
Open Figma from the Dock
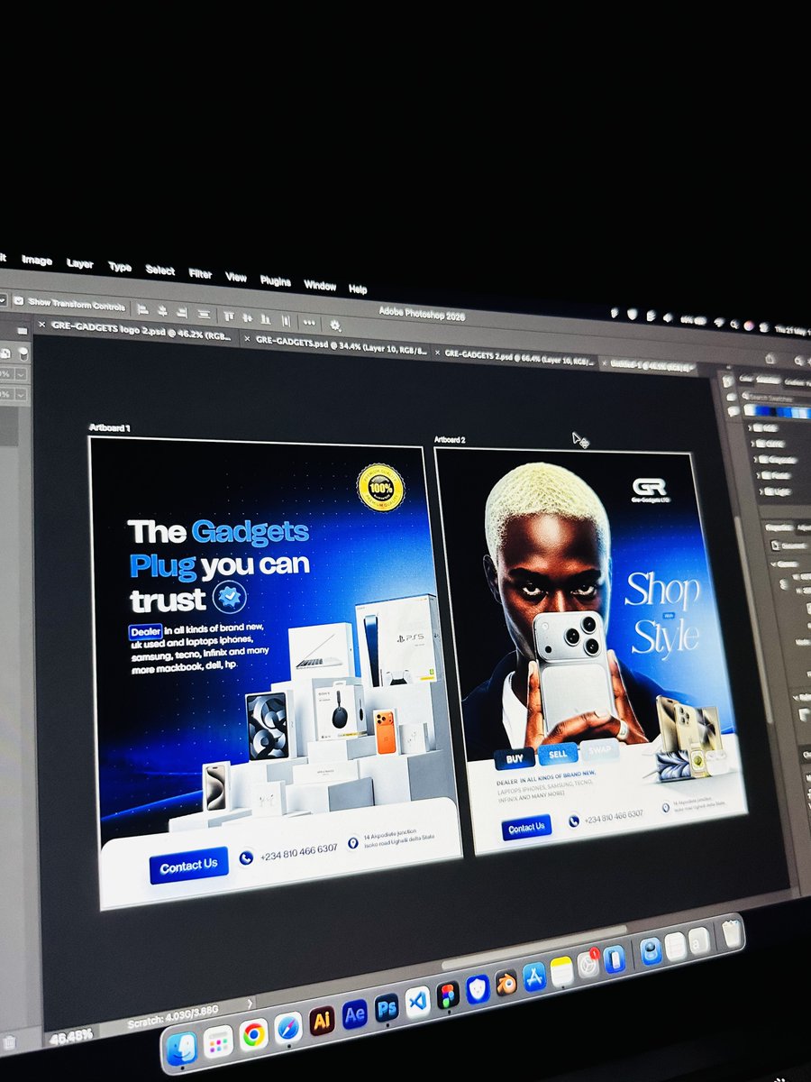(447, 995)
